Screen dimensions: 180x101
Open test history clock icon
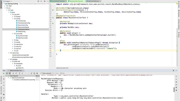(x=34, y=73)
